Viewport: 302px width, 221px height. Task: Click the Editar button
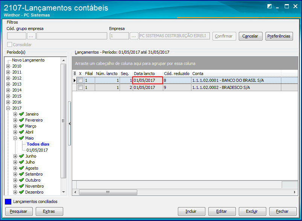point(222,211)
